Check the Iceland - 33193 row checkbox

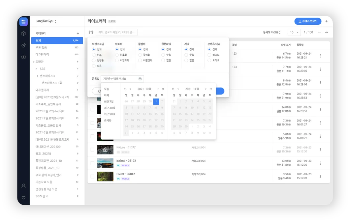[x=92, y=163]
